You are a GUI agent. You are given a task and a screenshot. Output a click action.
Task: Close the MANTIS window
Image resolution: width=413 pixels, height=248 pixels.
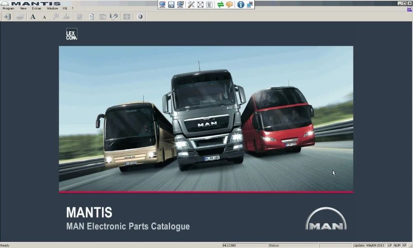[x=410, y=3]
